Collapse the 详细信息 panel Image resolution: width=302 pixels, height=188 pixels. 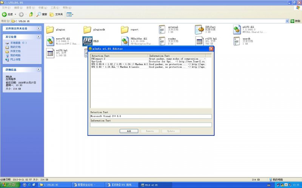[39, 70]
